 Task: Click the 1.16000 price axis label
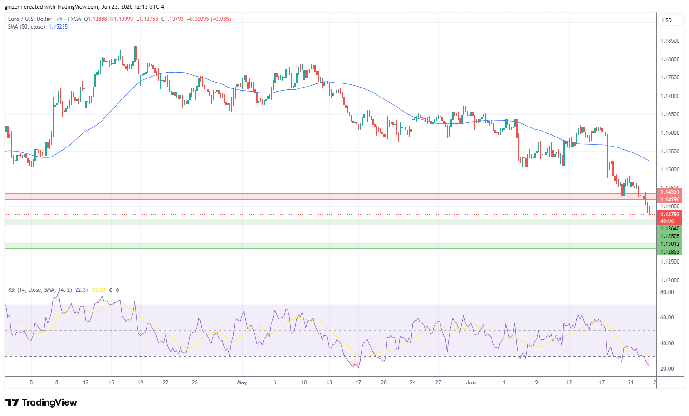(x=670, y=133)
